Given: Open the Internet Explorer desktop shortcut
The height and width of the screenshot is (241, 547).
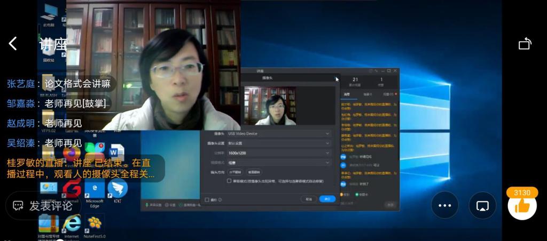Looking at the screenshot, I should (72, 227).
